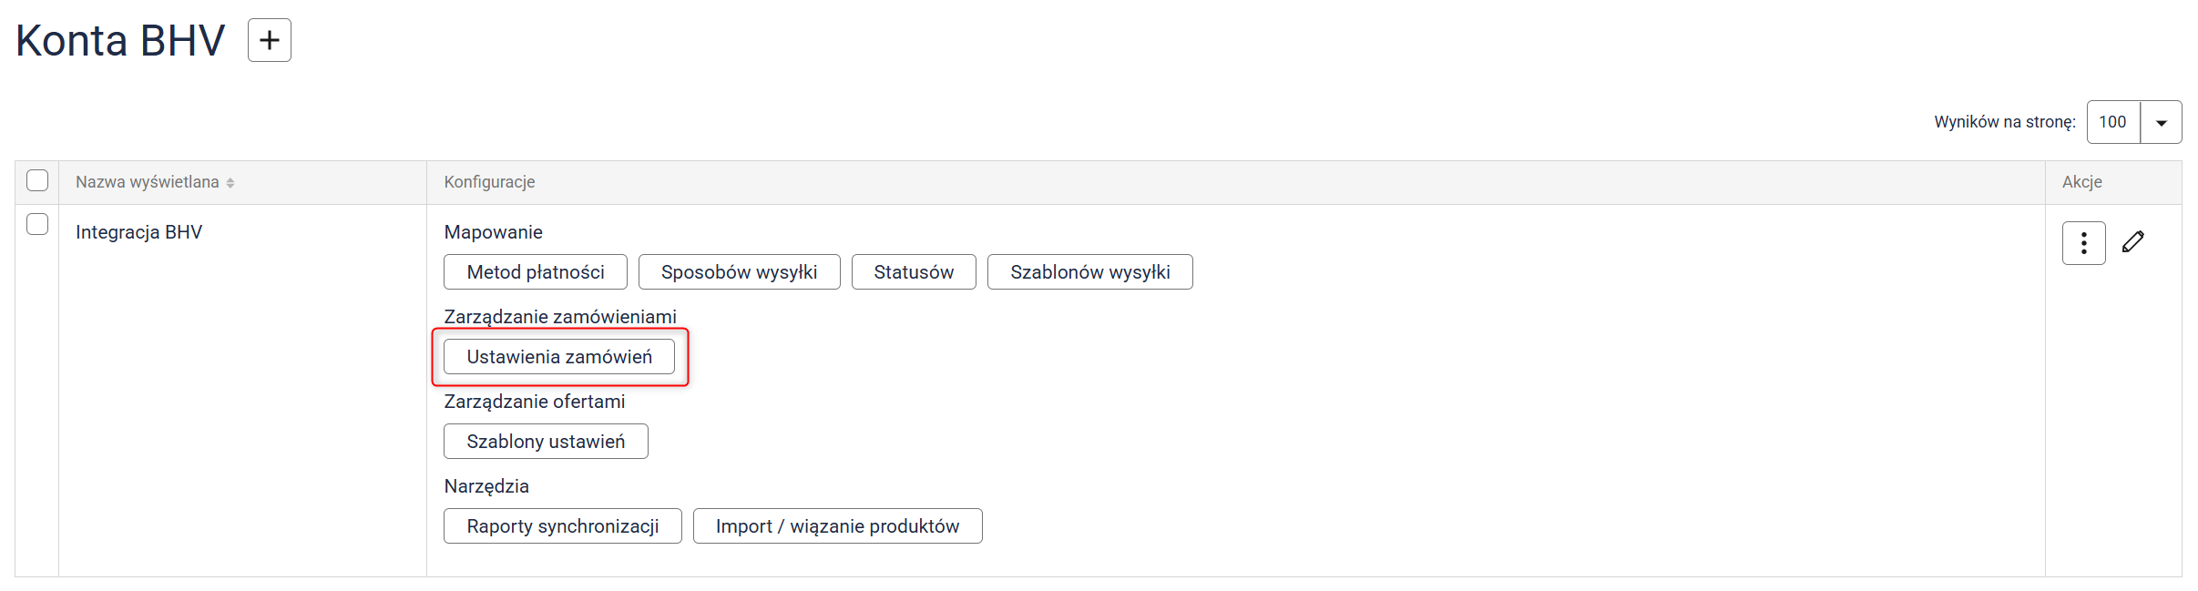
Task: Click the Nazwa wyświetlana column header
Action: [x=147, y=182]
